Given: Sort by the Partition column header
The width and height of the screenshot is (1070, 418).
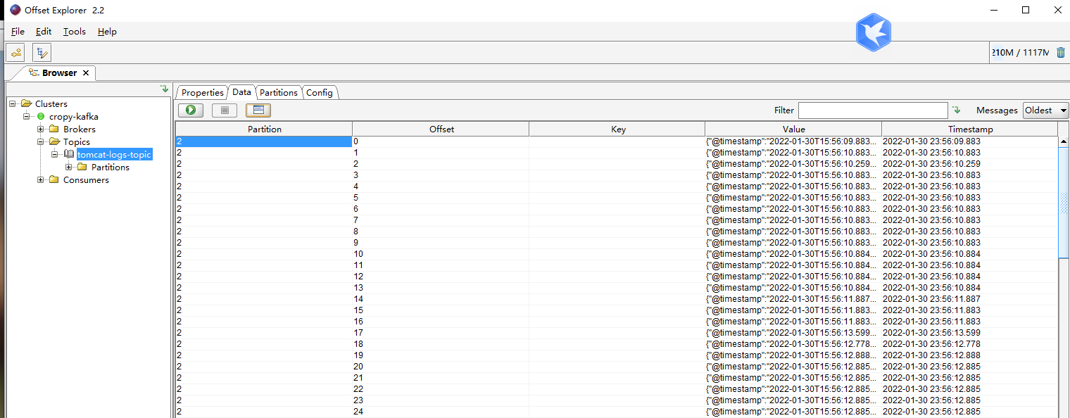Looking at the screenshot, I should click(x=265, y=129).
